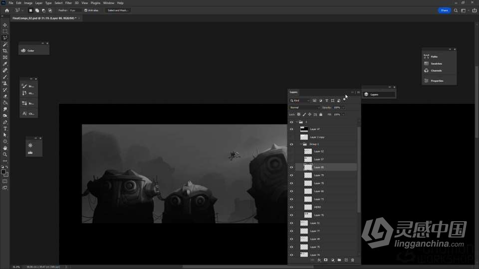Open the layer Kind filter dropdown
The image size is (479, 269).
point(300,101)
